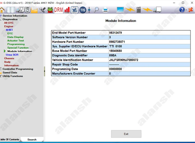Click the TTI 0100 supplier ID value
Screen dimensions: 195x143
115,46
